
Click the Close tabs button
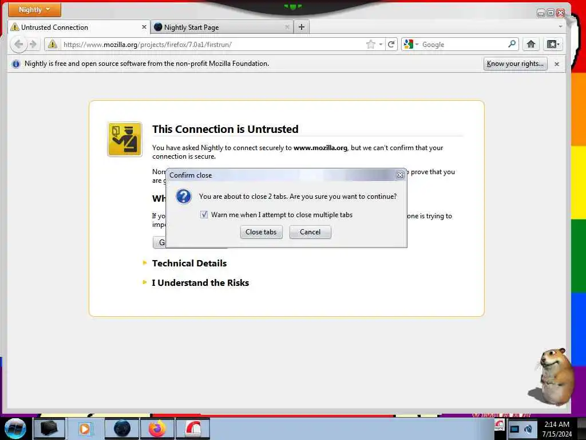[x=261, y=232]
